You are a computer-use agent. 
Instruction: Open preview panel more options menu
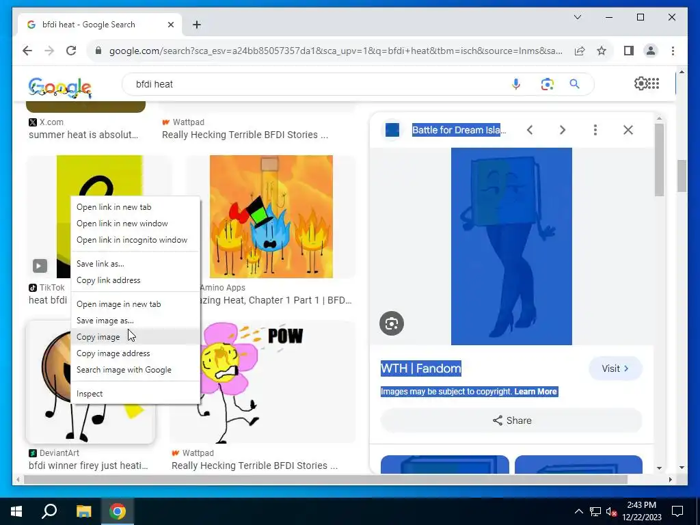pos(595,130)
